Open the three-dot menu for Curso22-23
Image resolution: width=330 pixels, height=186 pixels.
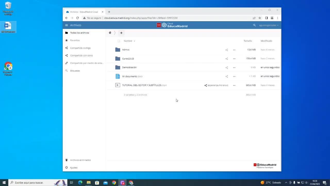point(234,59)
